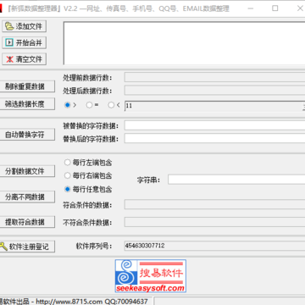Click the data length field showing 11

pyautogui.click(x=214, y=106)
